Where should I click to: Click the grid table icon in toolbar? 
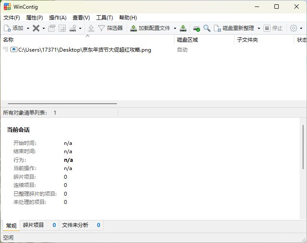[62, 28]
